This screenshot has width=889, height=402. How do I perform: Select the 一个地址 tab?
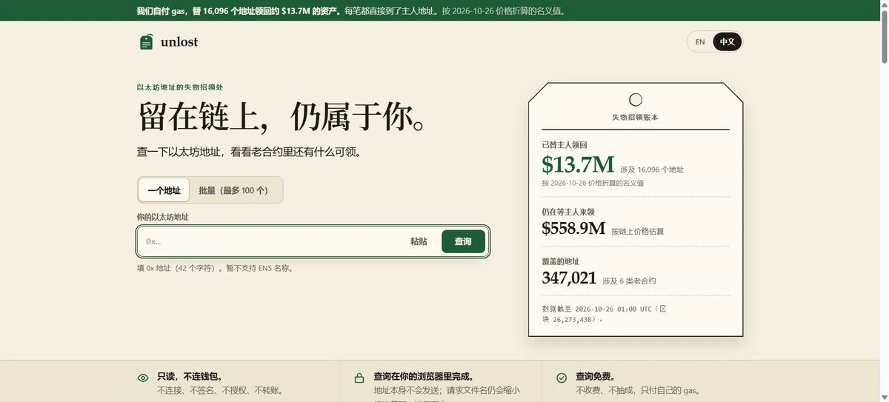click(x=164, y=190)
